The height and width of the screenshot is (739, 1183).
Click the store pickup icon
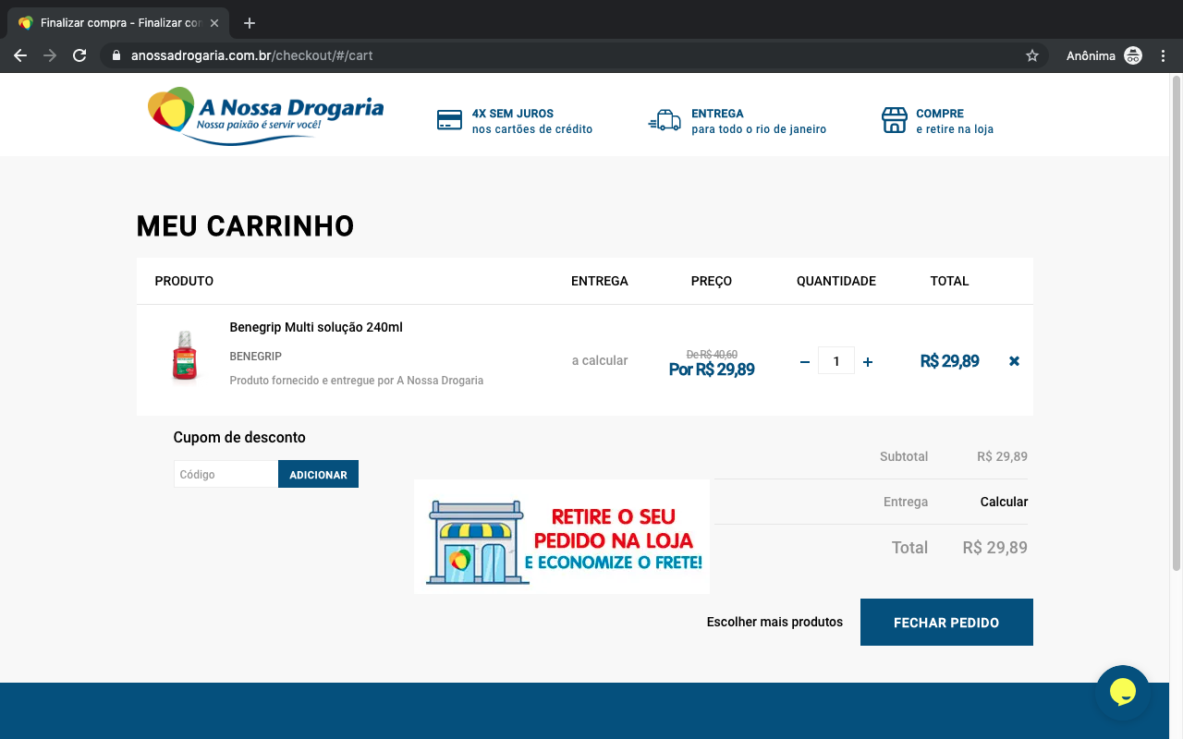click(894, 120)
